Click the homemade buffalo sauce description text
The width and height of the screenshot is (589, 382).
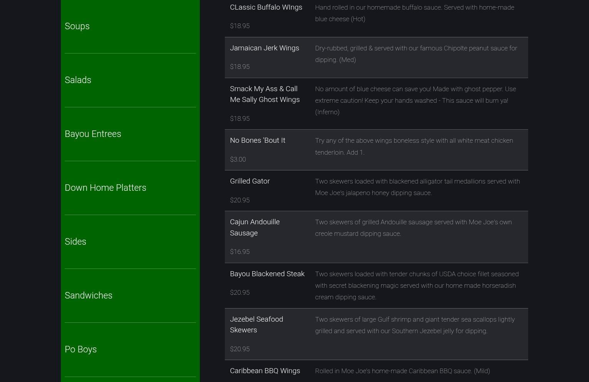pyautogui.click(x=415, y=13)
